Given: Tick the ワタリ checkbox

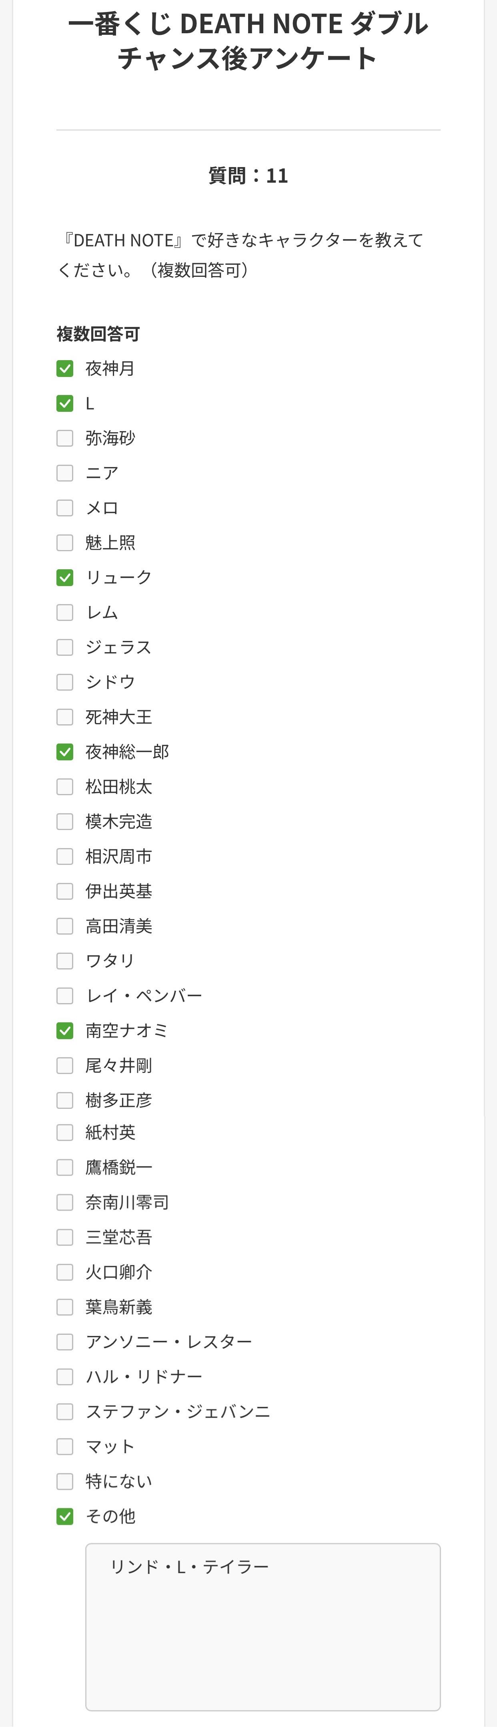Looking at the screenshot, I should 65,961.
